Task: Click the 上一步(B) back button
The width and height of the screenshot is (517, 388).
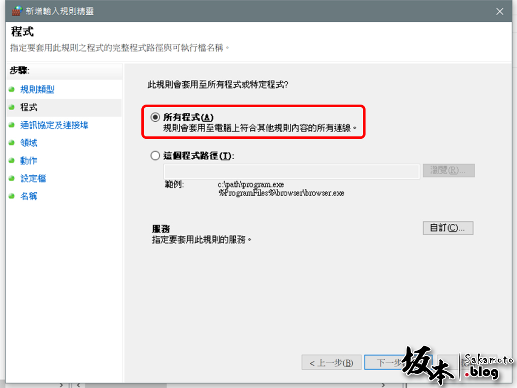Action: (331, 363)
